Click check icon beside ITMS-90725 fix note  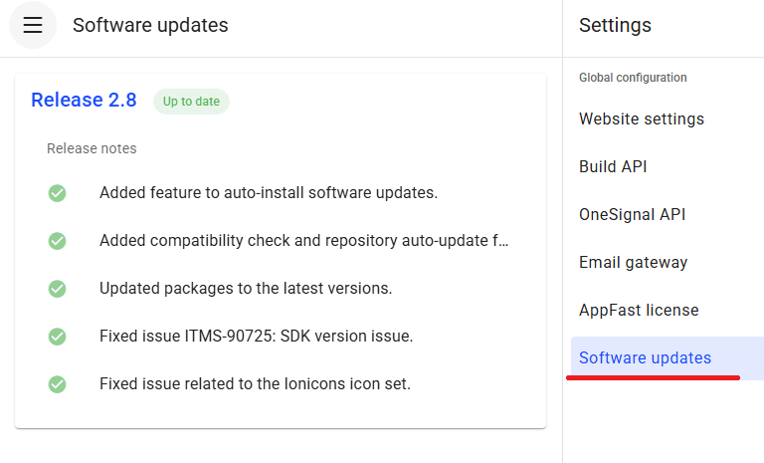click(58, 337)
